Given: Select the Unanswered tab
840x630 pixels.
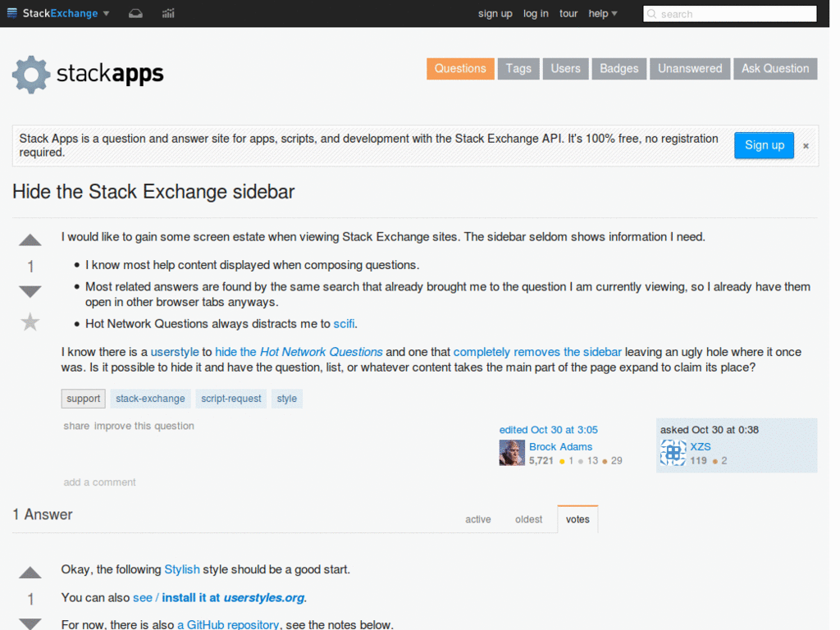Looking at the screenshot, I should 689,69.
